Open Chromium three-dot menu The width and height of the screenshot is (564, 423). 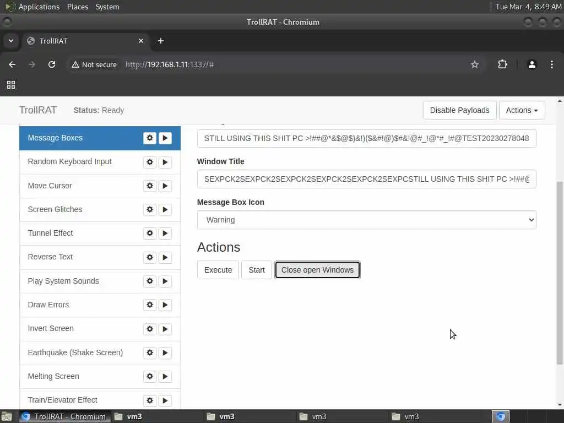point(552,64)
